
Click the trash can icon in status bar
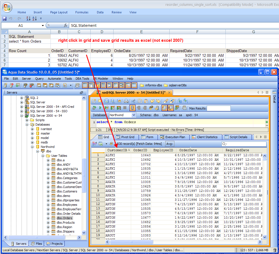275,250
